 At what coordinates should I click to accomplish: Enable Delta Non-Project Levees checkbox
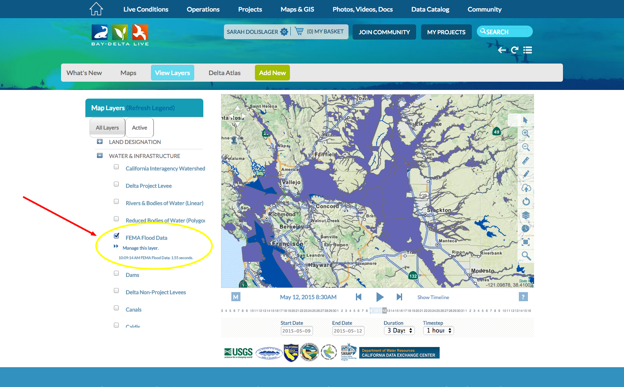(x=116, y=291)
